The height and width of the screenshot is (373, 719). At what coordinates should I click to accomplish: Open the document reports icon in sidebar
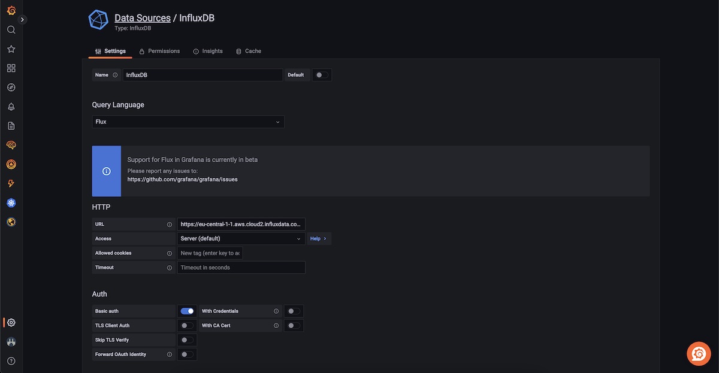point(11,126)
